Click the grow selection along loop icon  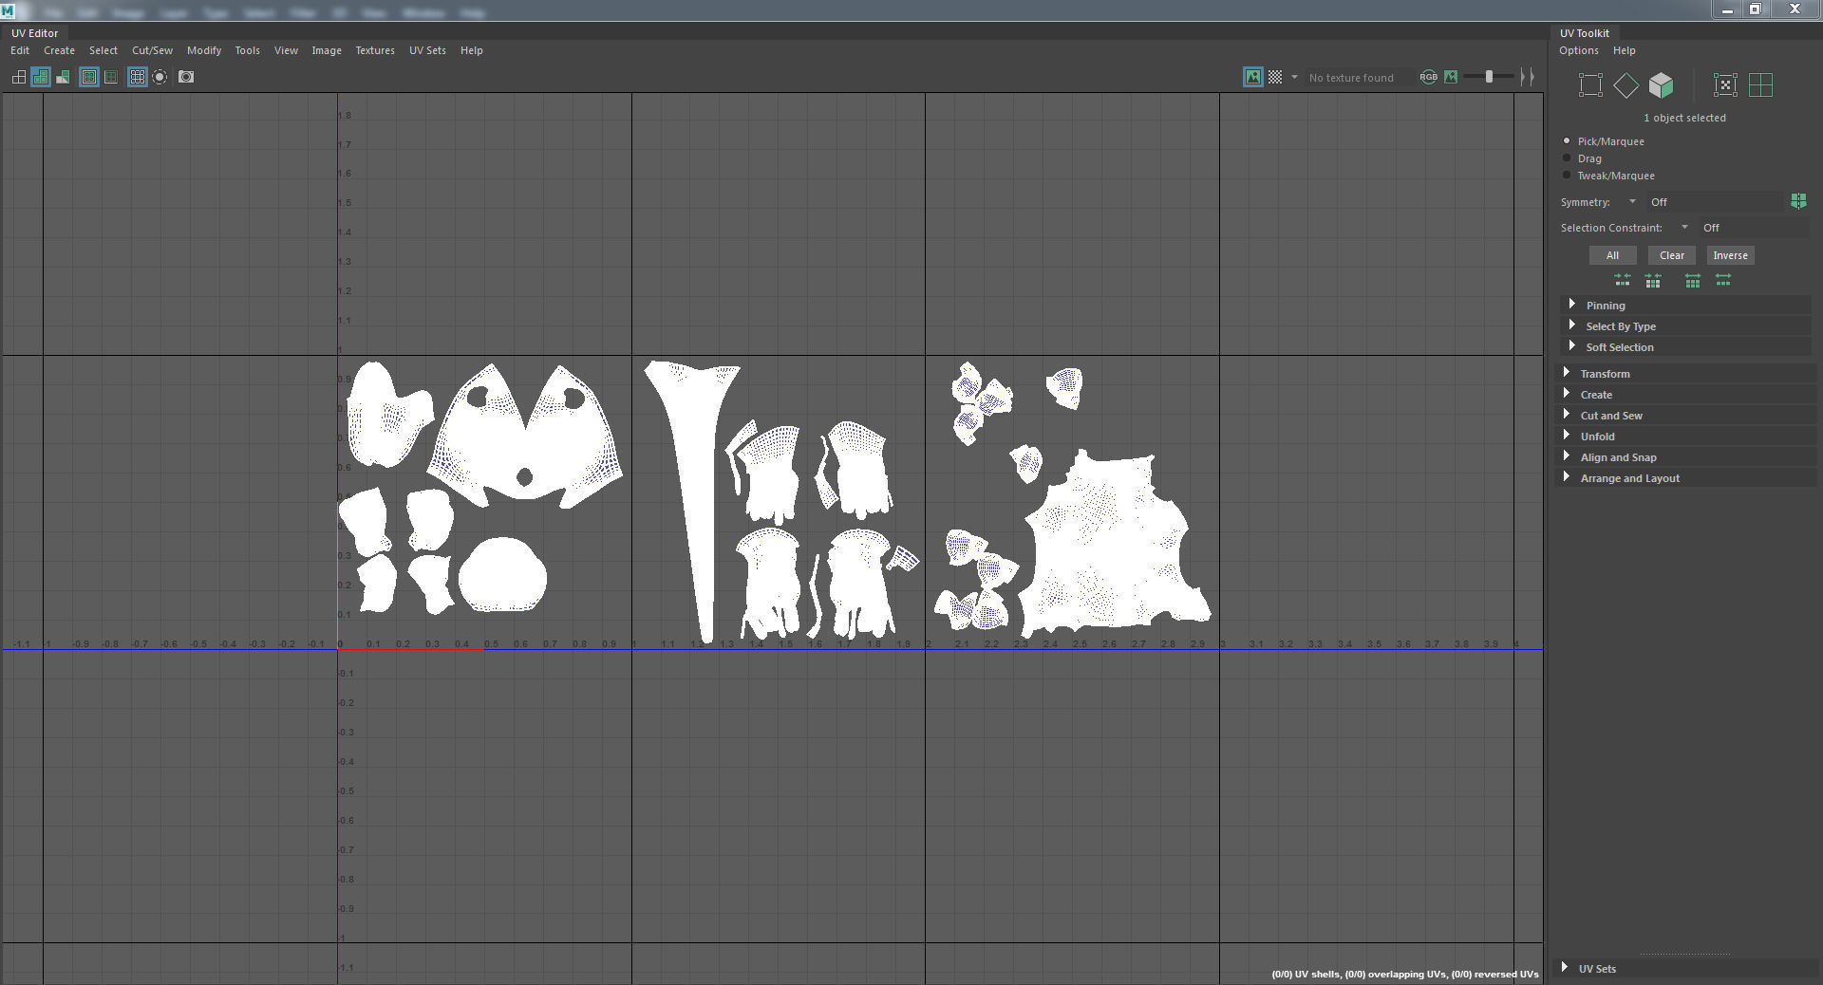(1723, 280)
